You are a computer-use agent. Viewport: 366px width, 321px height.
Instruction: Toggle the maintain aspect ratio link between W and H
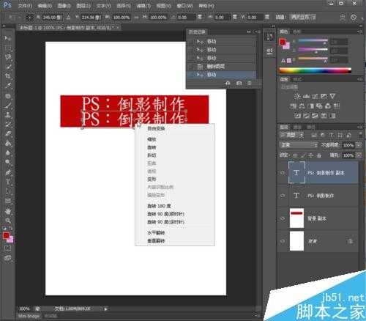pos(136,18)
